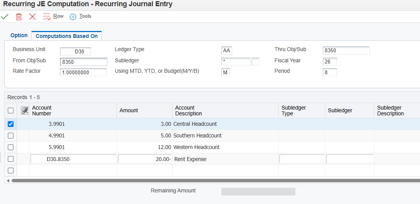Switch to the Option tab
The image size is (420, 204).
tap(19, 35)
